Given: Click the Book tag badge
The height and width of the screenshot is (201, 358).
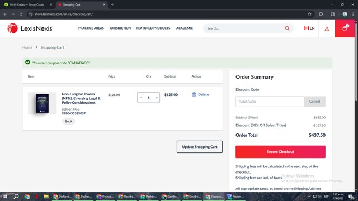Looking at the screenshot, I should (x=68, y=121).
